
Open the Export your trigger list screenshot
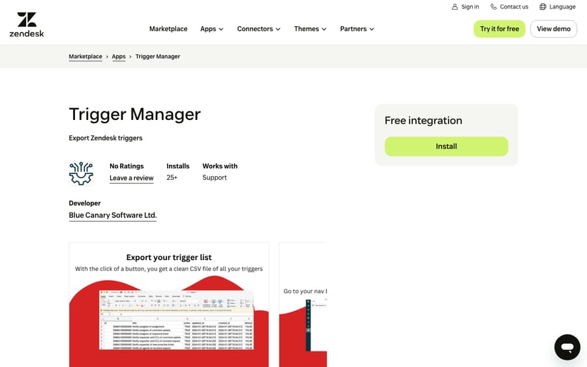(169, 304)
